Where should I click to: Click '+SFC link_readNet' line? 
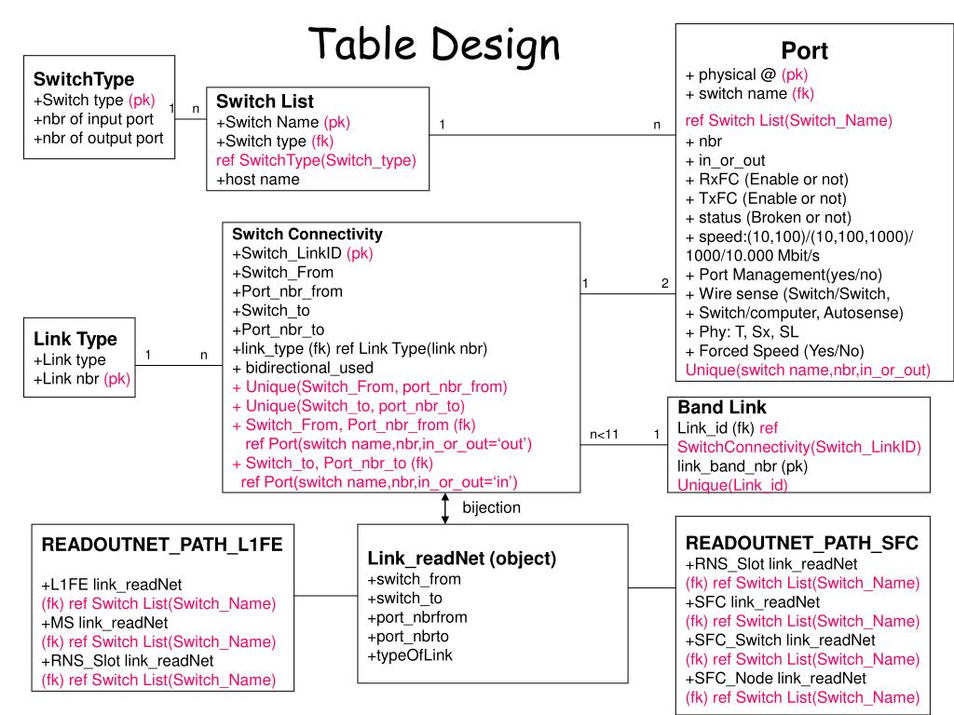[x=753, y=602]
